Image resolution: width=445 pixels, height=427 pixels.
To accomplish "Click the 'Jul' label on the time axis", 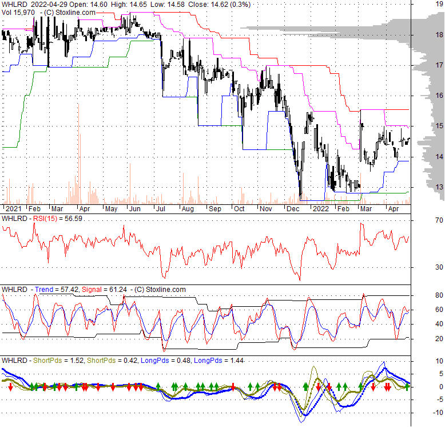I will click(161, 209).
